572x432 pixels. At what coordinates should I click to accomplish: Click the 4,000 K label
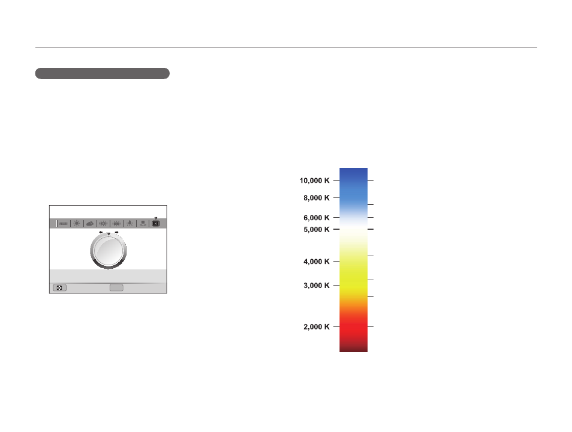316,262
